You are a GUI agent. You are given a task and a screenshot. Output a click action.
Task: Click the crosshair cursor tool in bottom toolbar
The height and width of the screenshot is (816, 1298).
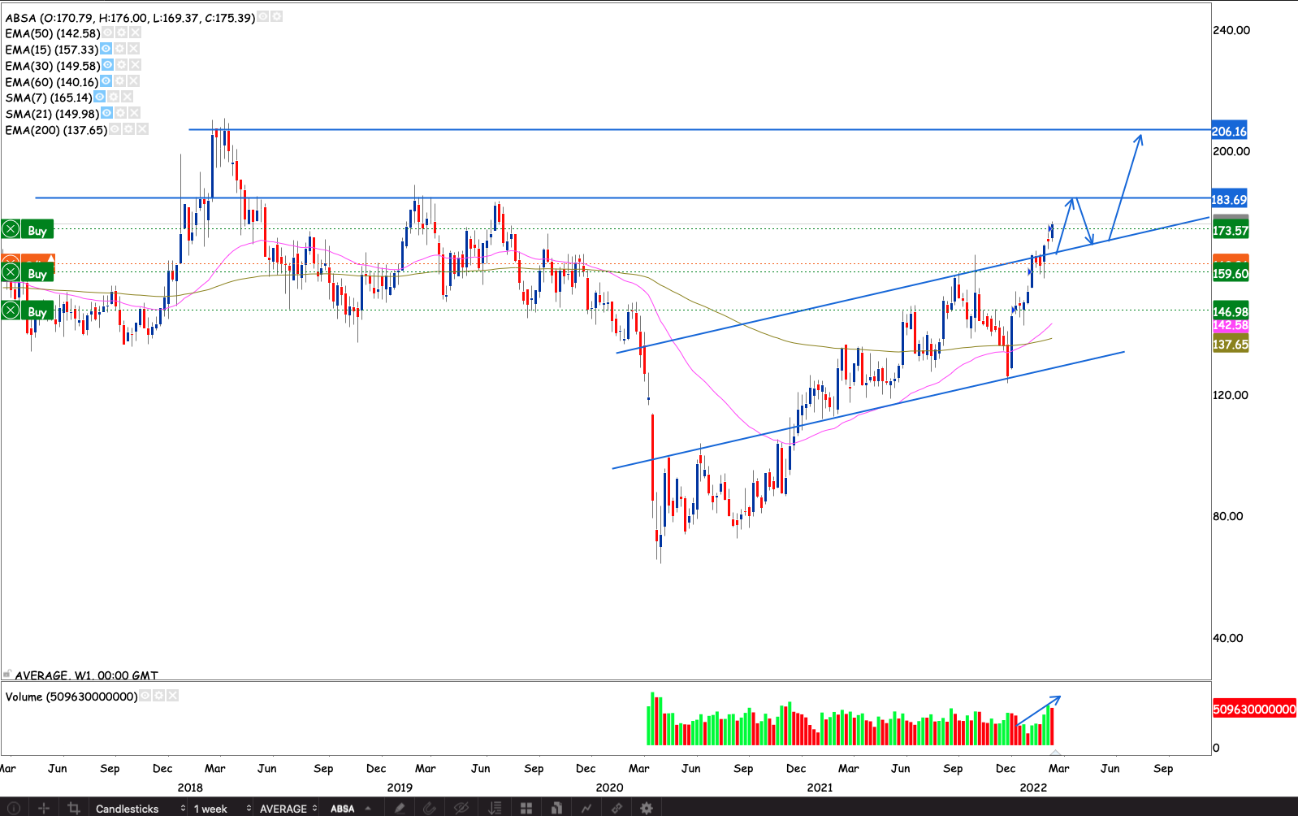tap(44, 808)
